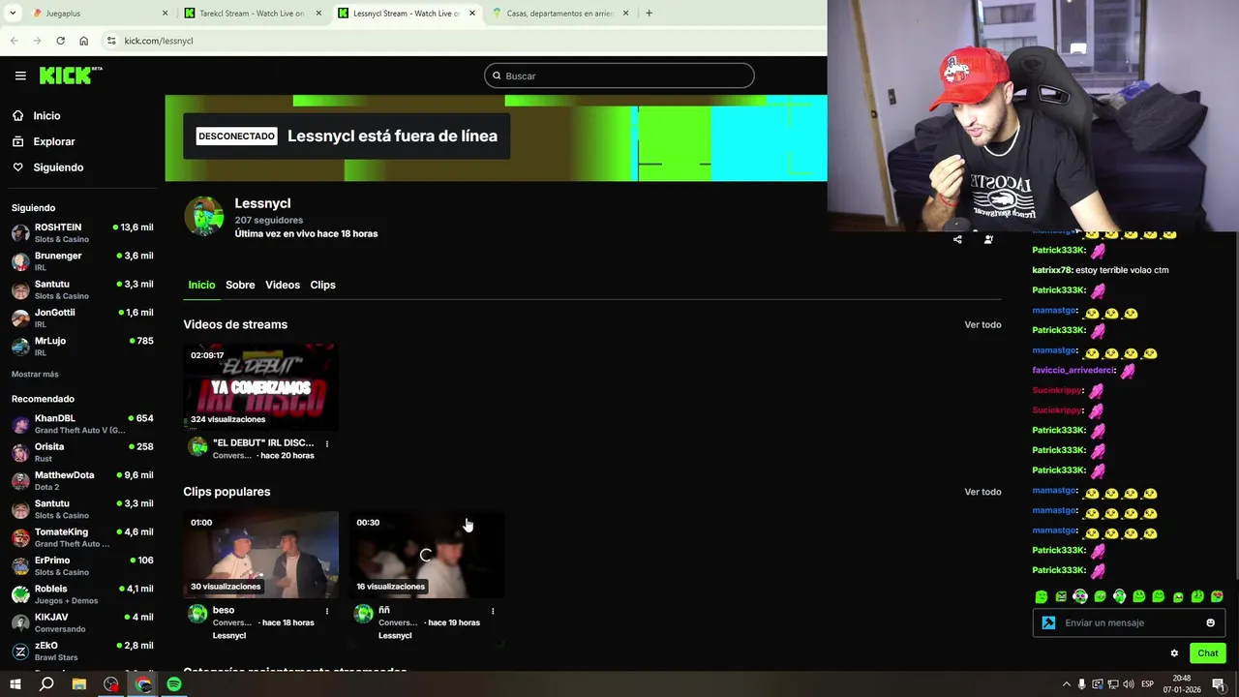This screenshot has height=697, width=1239.
Task: View site information icon in address bar
Action: tap(111, 41)
